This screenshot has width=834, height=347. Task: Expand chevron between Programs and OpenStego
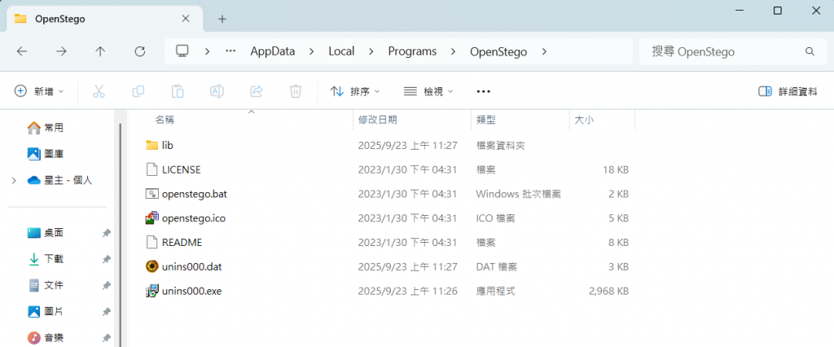453,51
